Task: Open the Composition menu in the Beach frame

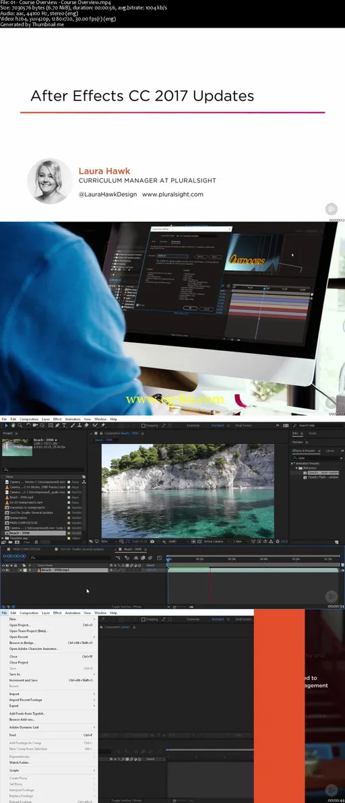Action: coord(29,419)
